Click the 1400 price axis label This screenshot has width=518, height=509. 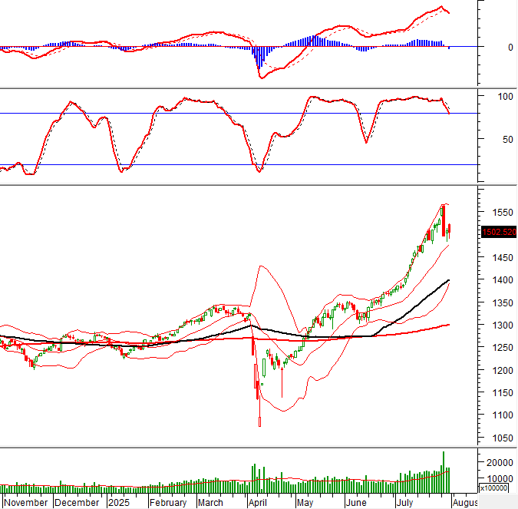click(x=503, y=280)
